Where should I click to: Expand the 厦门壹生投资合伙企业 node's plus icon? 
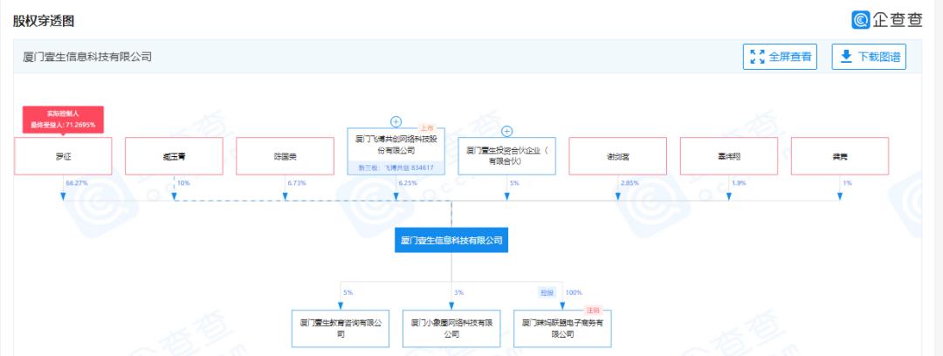tap(507, 131)
